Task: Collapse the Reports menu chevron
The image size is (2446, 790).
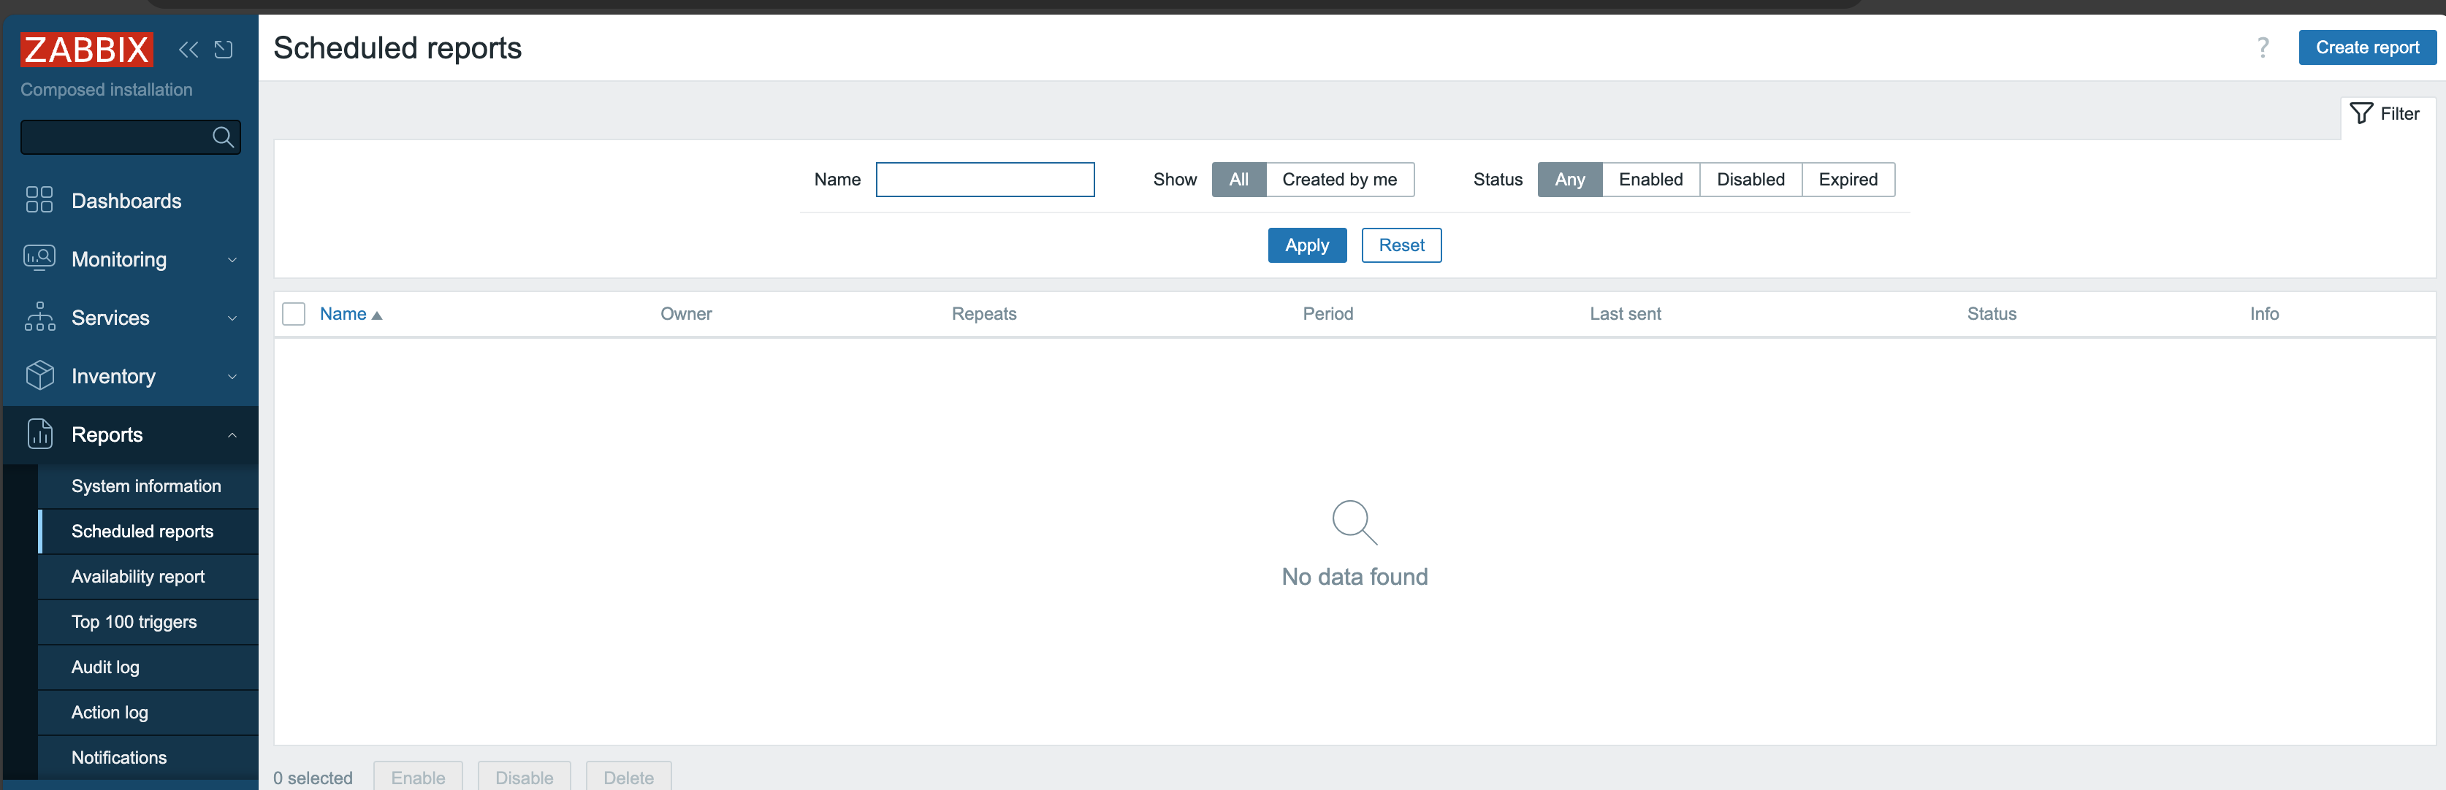Action: click(x=232, y=435)
